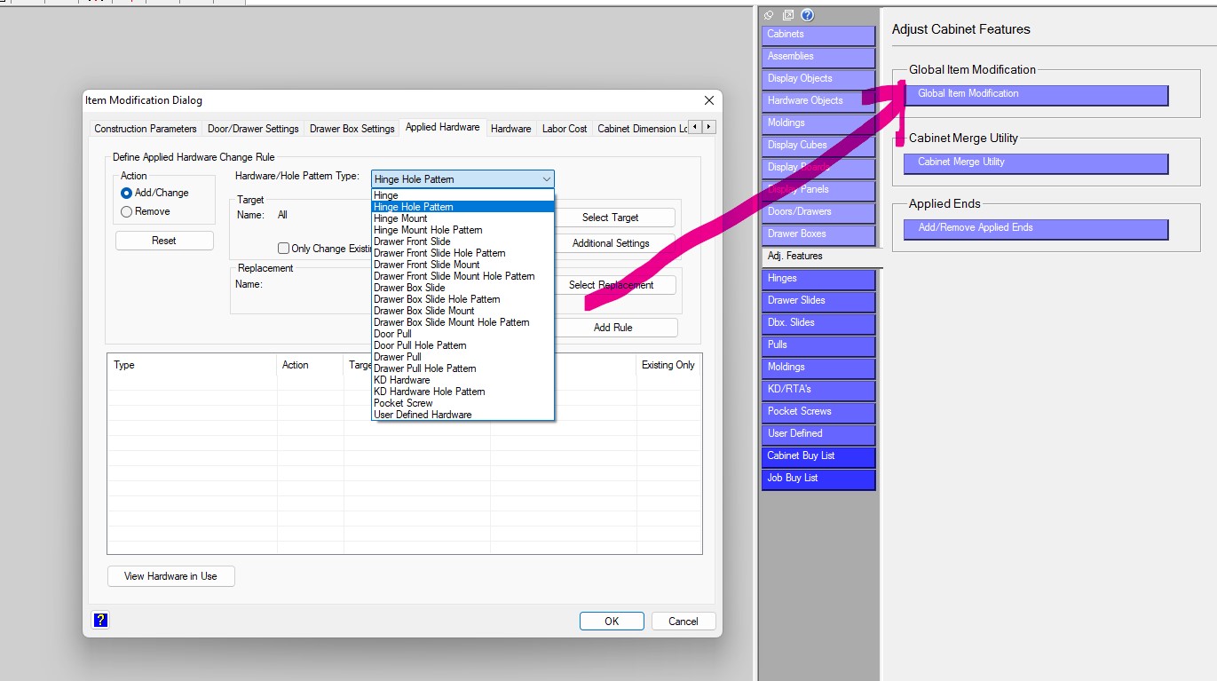Switch to the Construction Parameters tab
Screen dimensions: 1217x681
[x=146, y=129]
